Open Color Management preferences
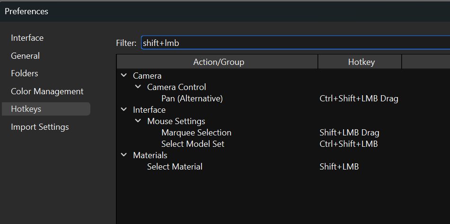This screenshot has width=450, height=224. point(47,91)
